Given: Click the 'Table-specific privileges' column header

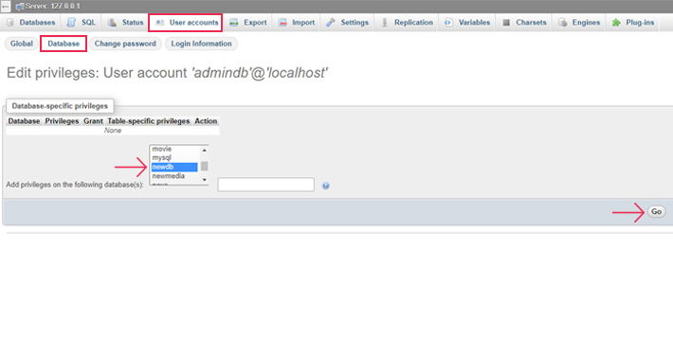Looking at the screenshot, I should (149, 121).
